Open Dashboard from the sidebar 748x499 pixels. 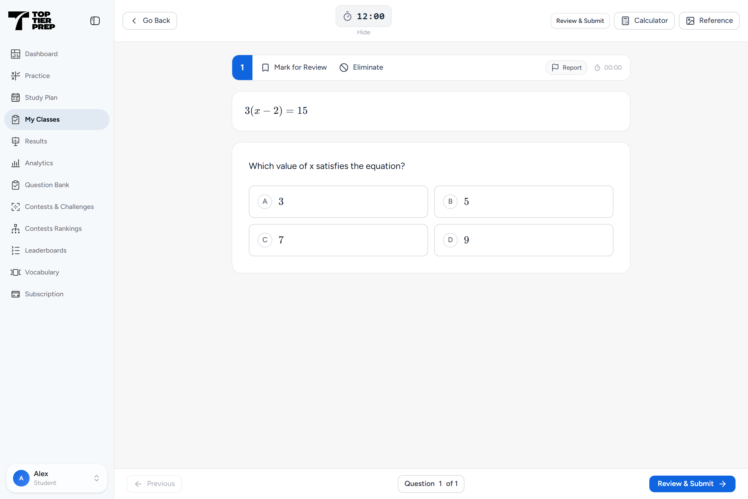(x=57, y=54)
